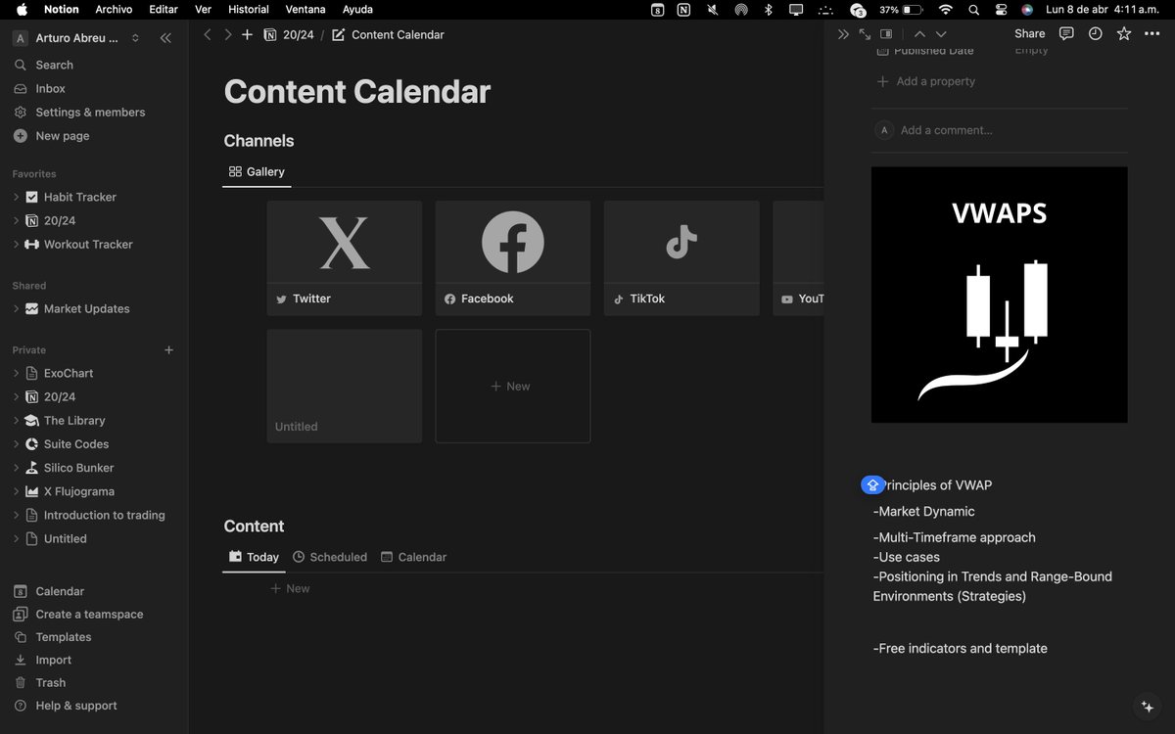This screenshot has width=1175, height=734.
Task: Click the VWAPS image
Action: tap(999, 295)
